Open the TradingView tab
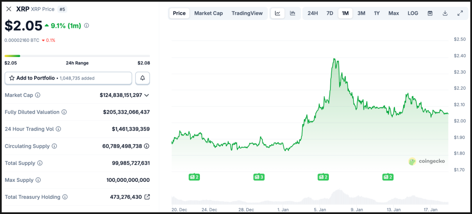 (247, 13)
